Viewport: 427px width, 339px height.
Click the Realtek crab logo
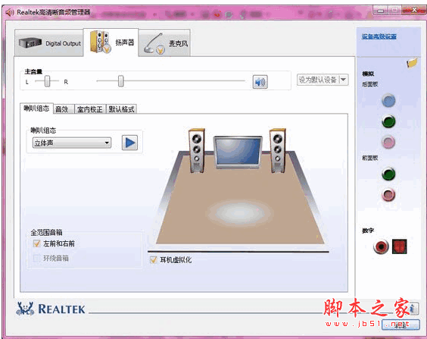(x=25, y=309)
